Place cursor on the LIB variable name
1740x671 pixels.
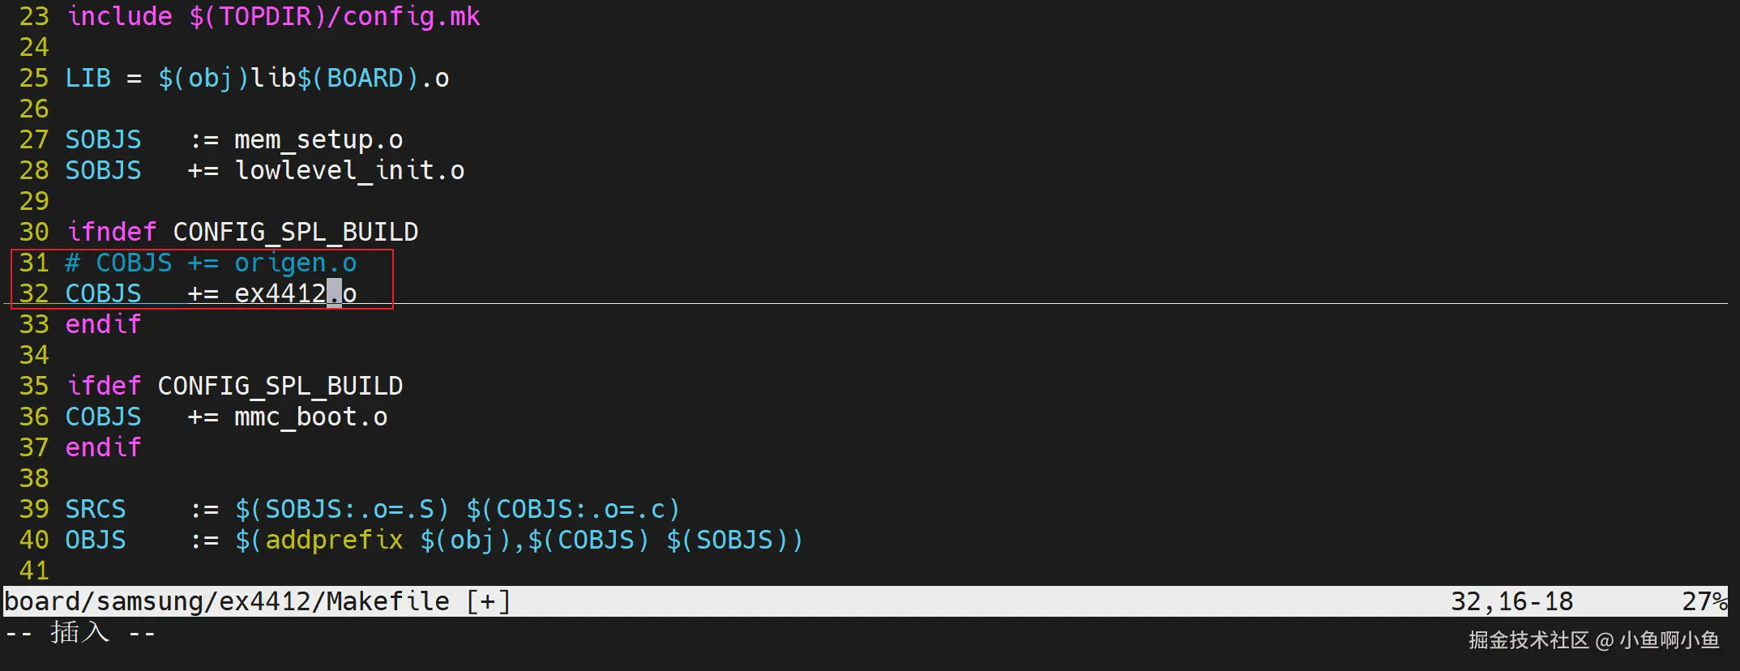click(x=88, y=78)
